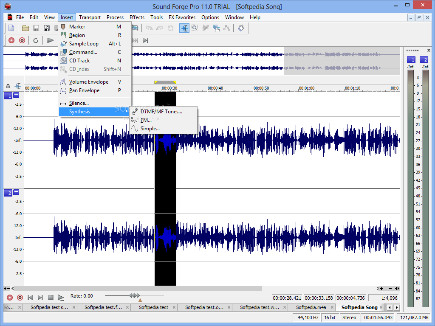Close the channel meters panel
This screenshot has height=326, width=435.
[x=429, y=51]
